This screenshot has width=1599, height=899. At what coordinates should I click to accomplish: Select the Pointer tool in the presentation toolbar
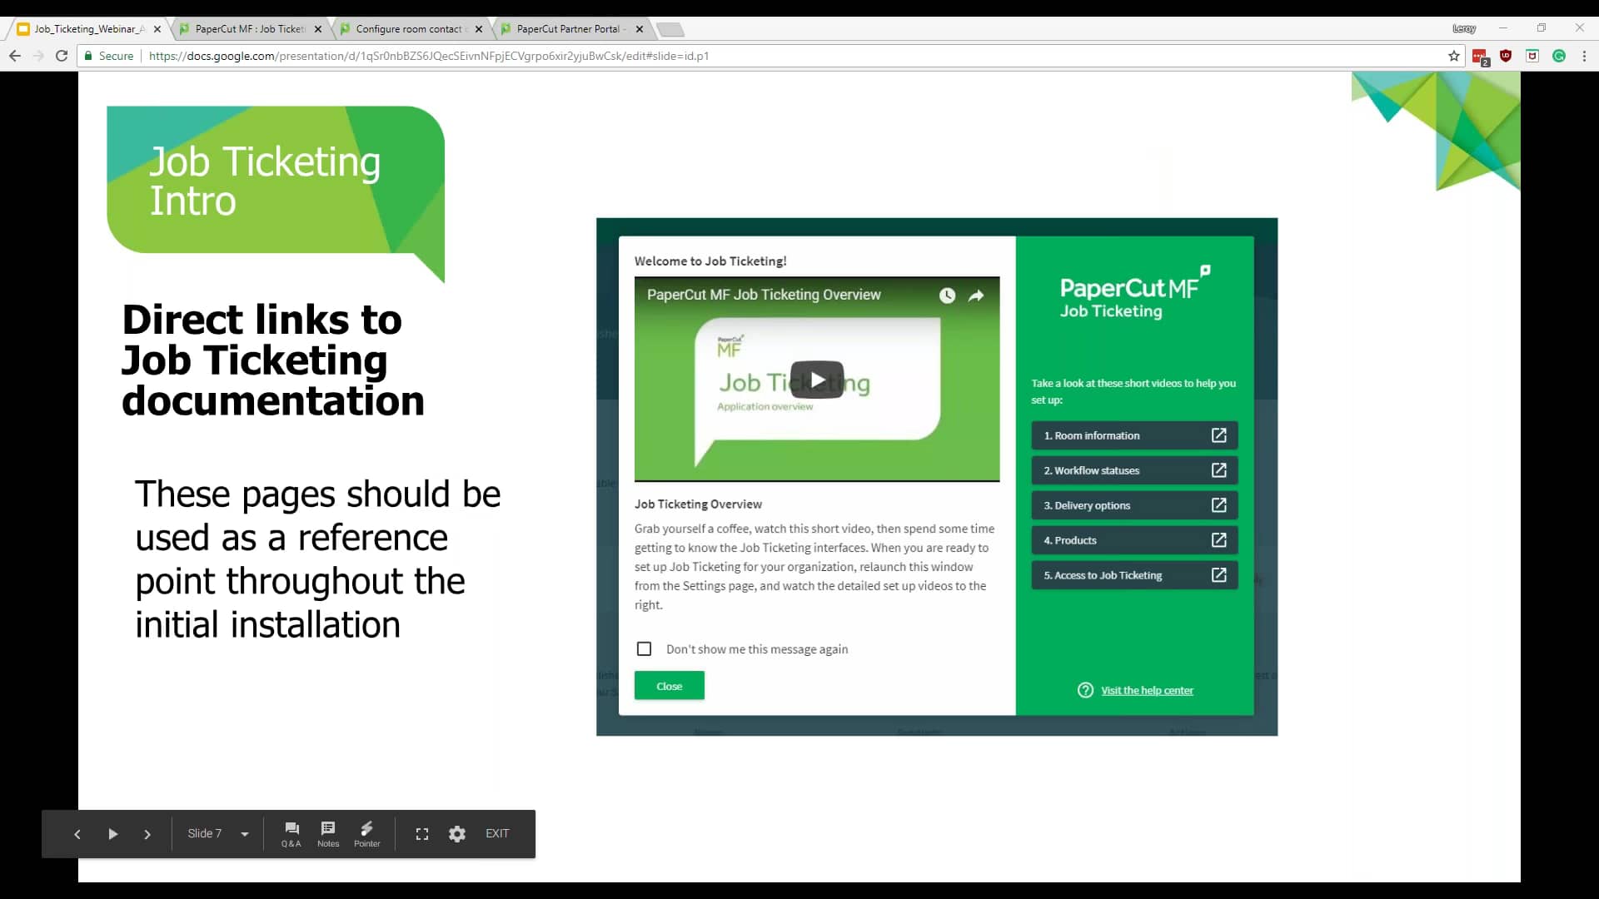366,833
